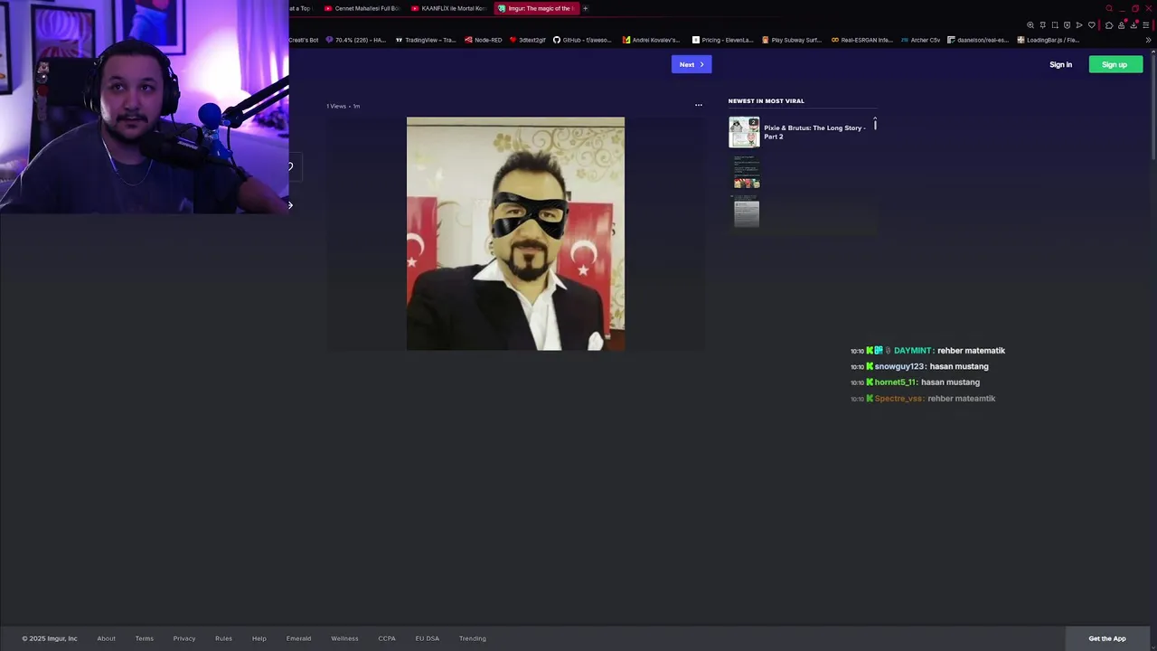Click the small arrow below the webcam overlay

[x=290, y=205]
